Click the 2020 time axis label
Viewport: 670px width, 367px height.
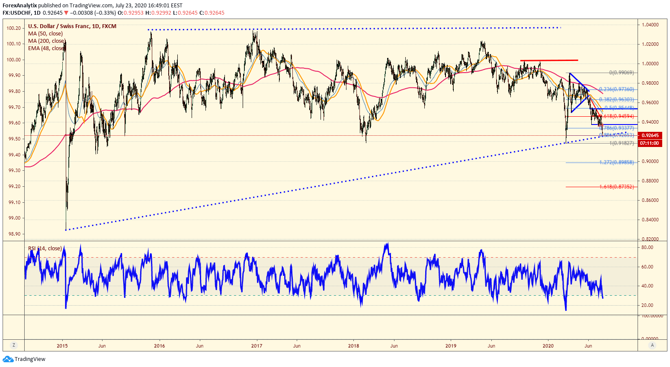pos(548,346)
